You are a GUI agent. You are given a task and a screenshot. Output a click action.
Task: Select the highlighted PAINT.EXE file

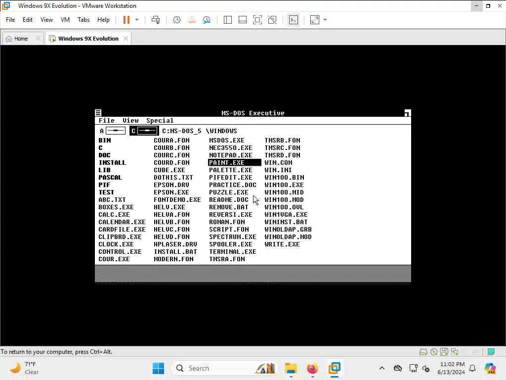point(235,162)
